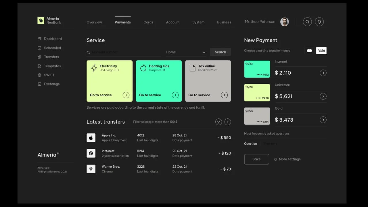Screen dimensions: 368x207
Task: Expand the Internet card balance details
Action: click(323, 73)
